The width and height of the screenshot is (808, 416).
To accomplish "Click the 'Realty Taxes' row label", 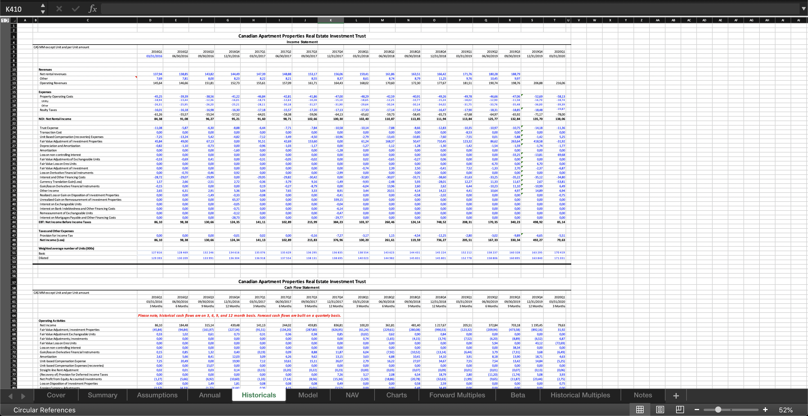I will coord(48,110).
